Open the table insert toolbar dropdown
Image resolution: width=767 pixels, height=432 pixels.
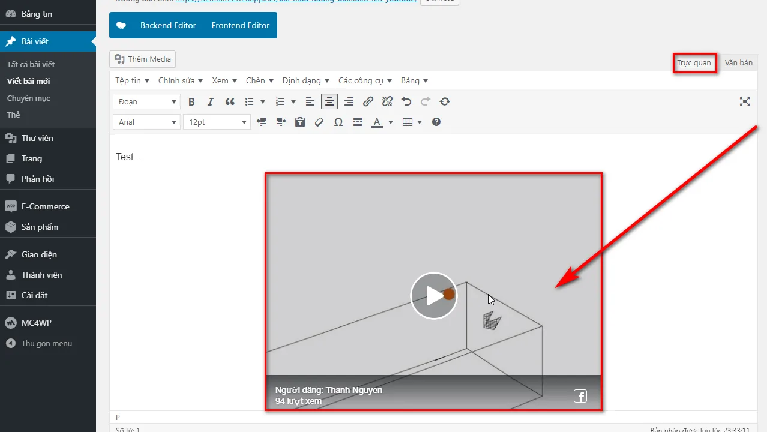(412, 122)
